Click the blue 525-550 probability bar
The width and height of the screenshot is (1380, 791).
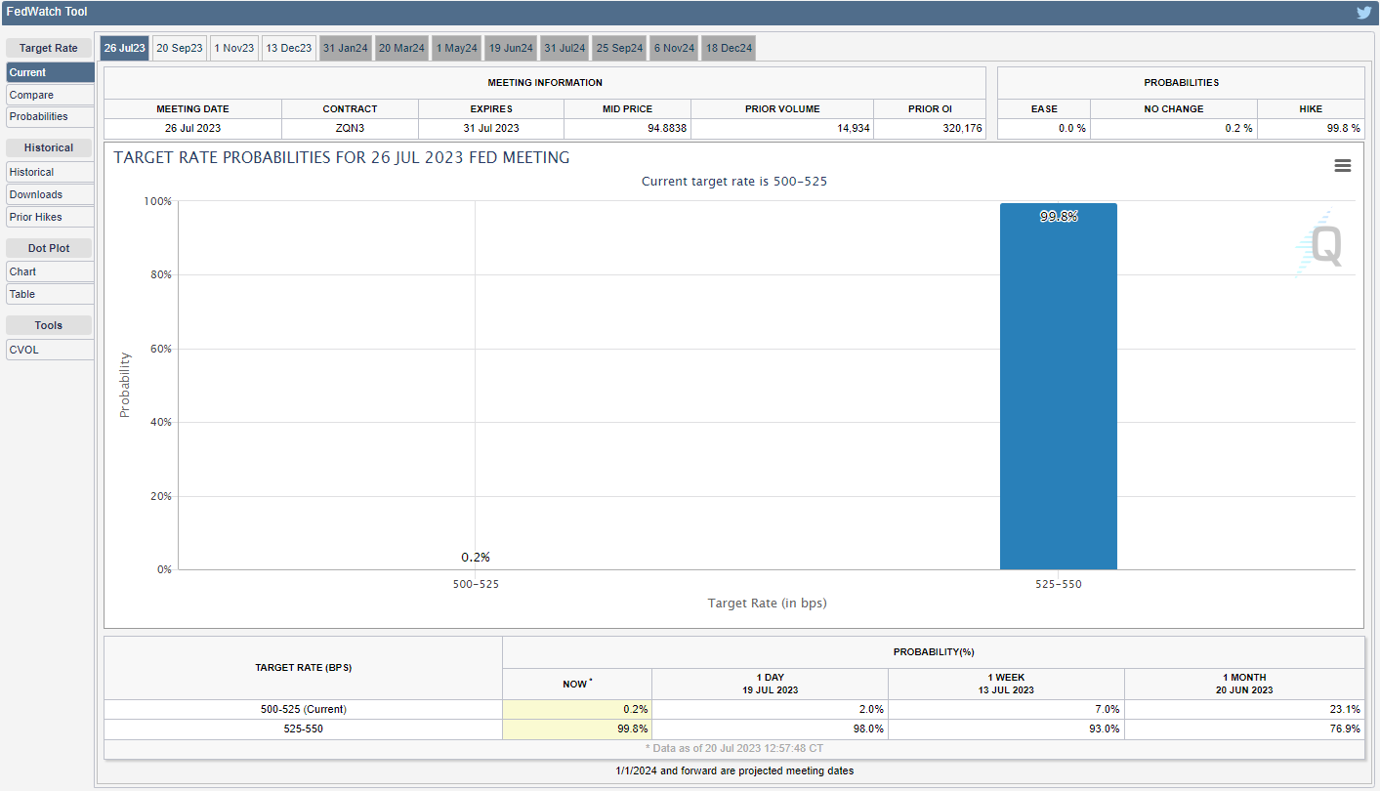[x=1058, y=391]
